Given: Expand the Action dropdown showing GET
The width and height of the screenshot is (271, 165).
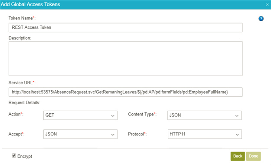Looking at the screenshot, I should pyautogui.click(x=80, y=115).
